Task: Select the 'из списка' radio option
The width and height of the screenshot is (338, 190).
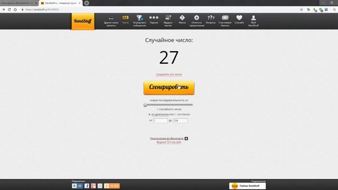Action: click(x=176, y=115)
